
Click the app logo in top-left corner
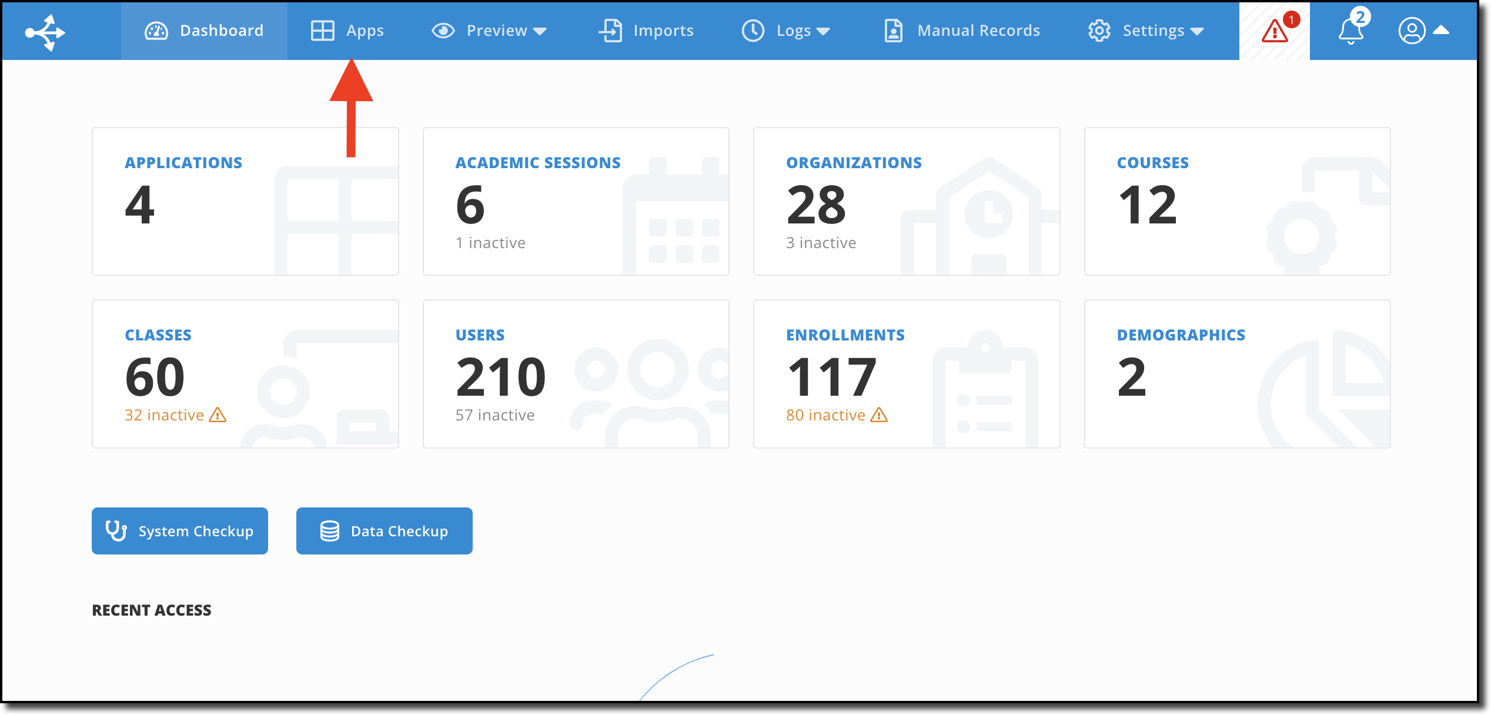click(45, 32)
